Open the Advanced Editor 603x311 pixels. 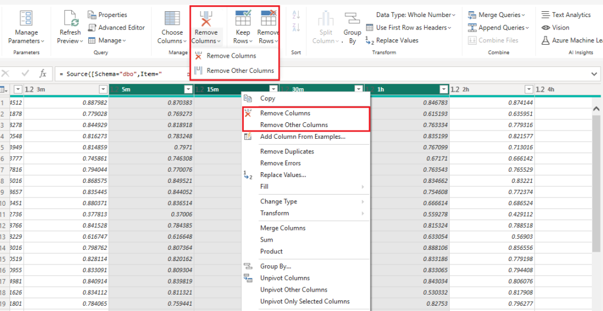117,28
